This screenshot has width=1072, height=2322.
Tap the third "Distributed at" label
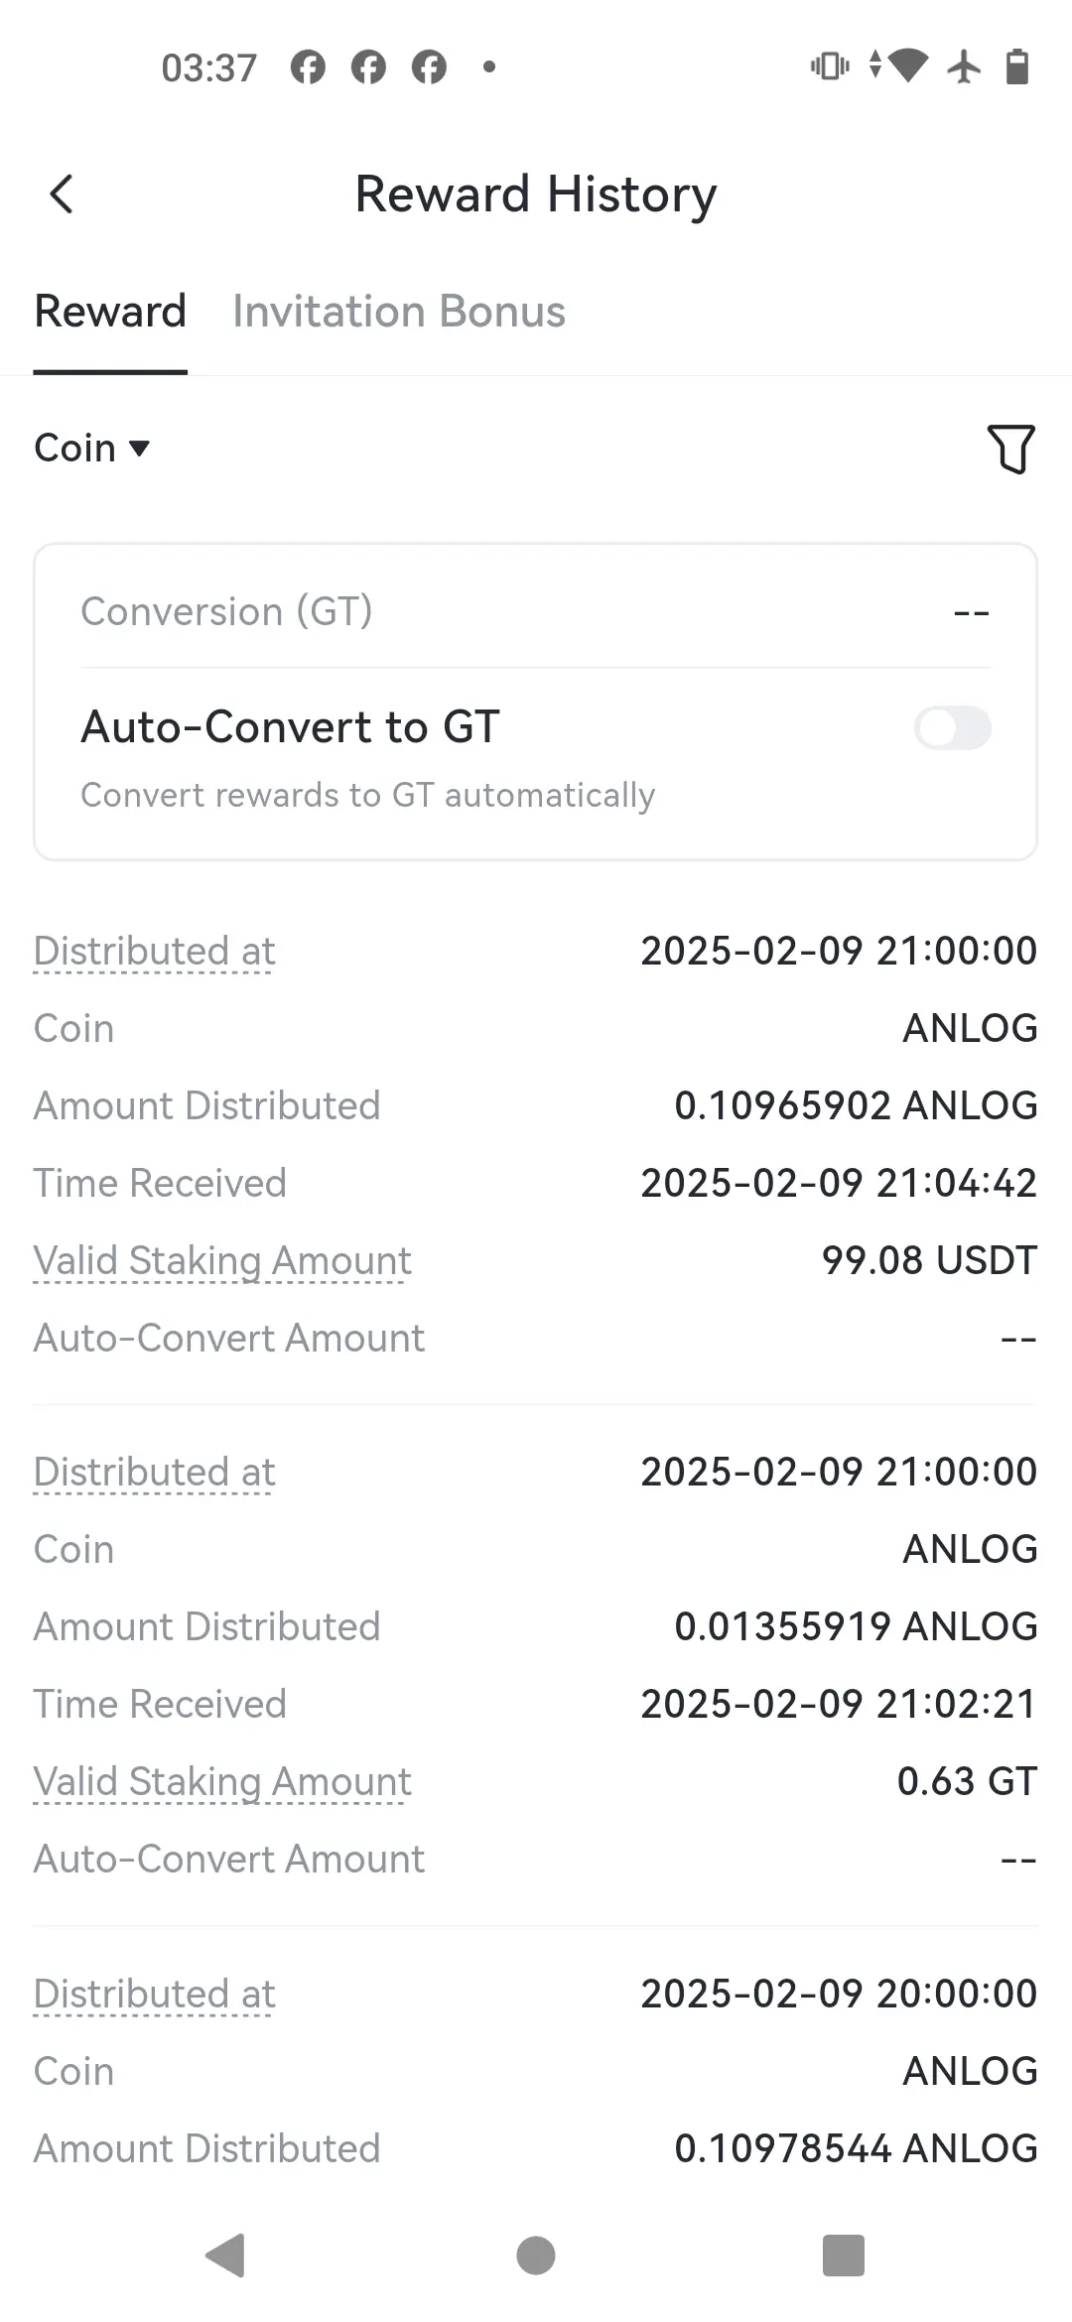154,1994
